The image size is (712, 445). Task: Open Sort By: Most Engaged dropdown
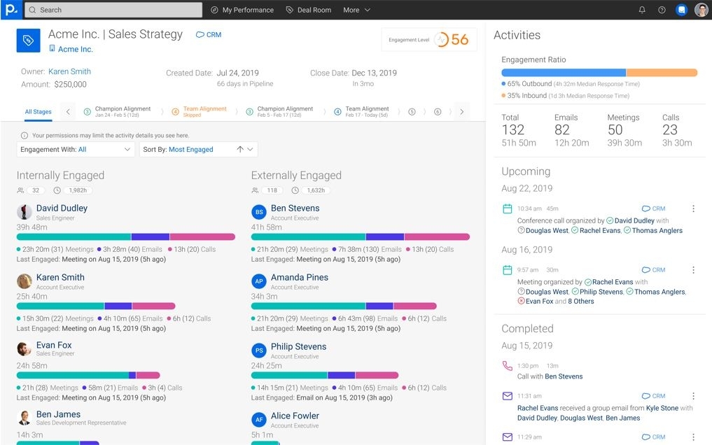[x=198, y=149]
